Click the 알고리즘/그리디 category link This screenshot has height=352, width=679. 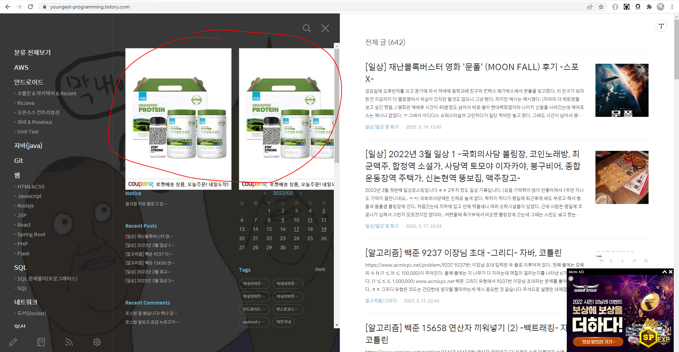click(381, 301)
